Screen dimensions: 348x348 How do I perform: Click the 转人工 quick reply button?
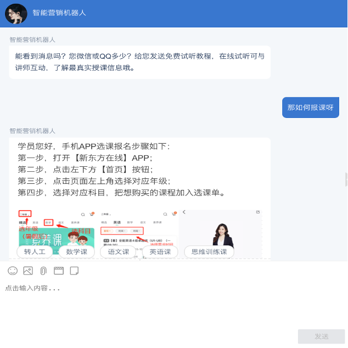point(35,252)
